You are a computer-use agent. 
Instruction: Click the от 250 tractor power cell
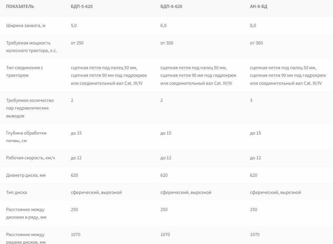pyautogui.click(x=77, y=43)
